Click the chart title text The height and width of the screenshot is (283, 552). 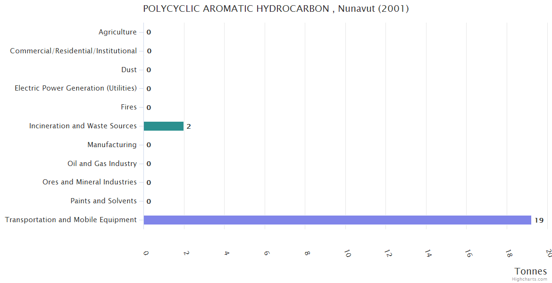click(x=276, y=8)
